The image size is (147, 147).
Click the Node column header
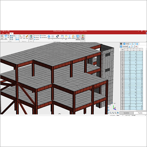click(x=122, y=50)
